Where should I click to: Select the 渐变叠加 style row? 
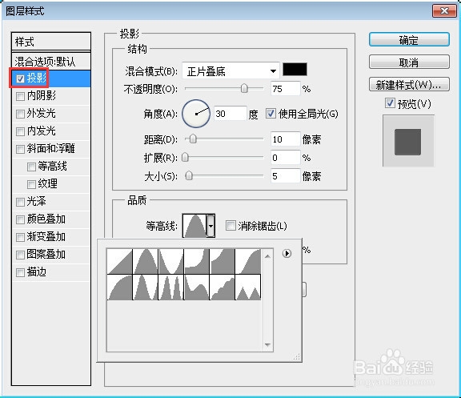click(51, 237)
